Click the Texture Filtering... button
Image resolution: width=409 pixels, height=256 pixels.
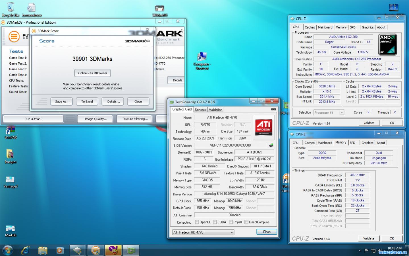[135, 119]
